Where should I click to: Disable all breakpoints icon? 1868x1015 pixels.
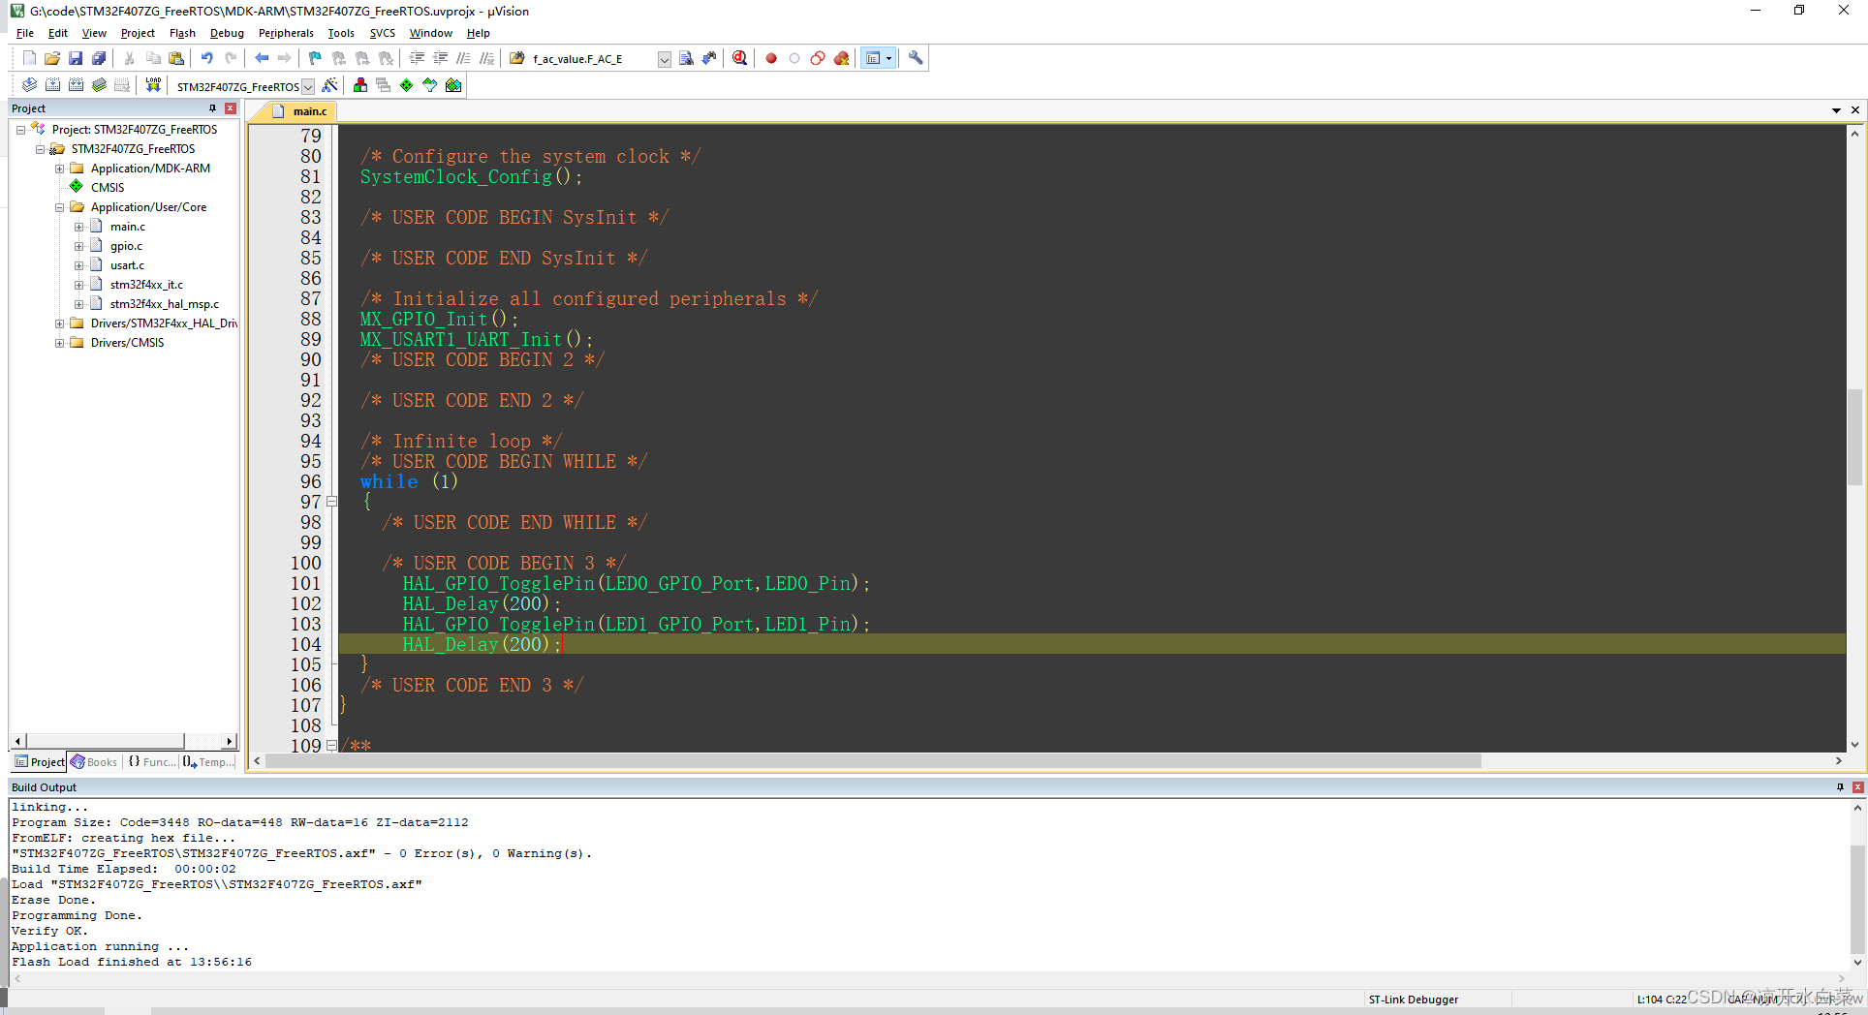coord(818,58)
